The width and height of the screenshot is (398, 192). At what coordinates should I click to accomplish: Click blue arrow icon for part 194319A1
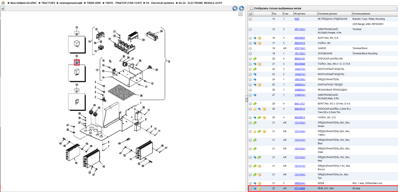pos(255,80)
